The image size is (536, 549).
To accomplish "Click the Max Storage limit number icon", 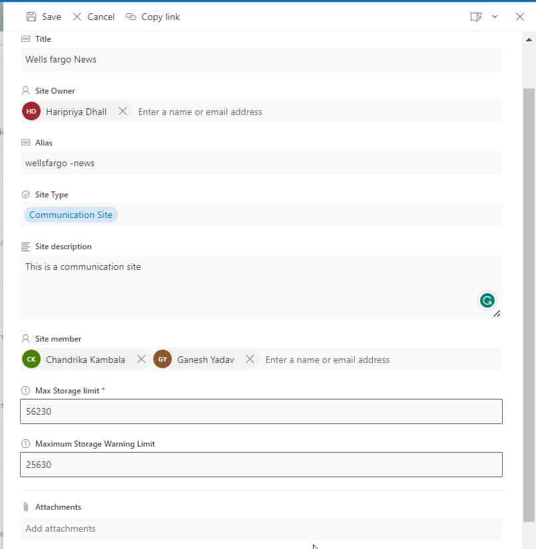I will 25,390.
